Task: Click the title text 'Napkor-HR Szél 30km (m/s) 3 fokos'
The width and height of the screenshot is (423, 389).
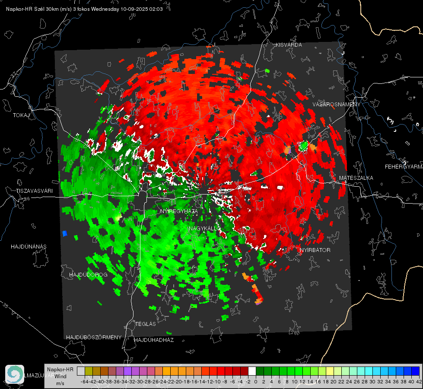Action: [48, 9]
